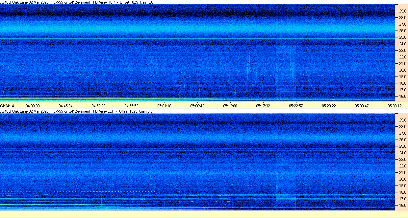Select 27.0 on the LCP frequency axis
408x218 pixels.
[403, 133]
